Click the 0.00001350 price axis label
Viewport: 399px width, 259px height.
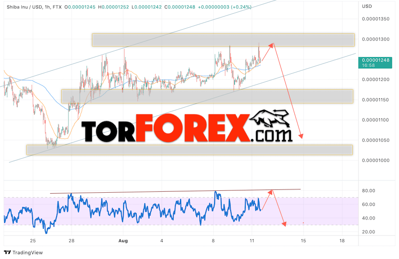[x=375, y=19]
